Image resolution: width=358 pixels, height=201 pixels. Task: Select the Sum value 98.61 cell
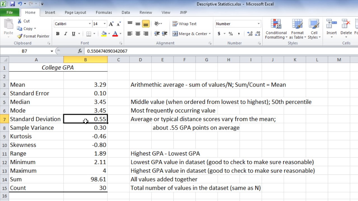pos(85,179)
